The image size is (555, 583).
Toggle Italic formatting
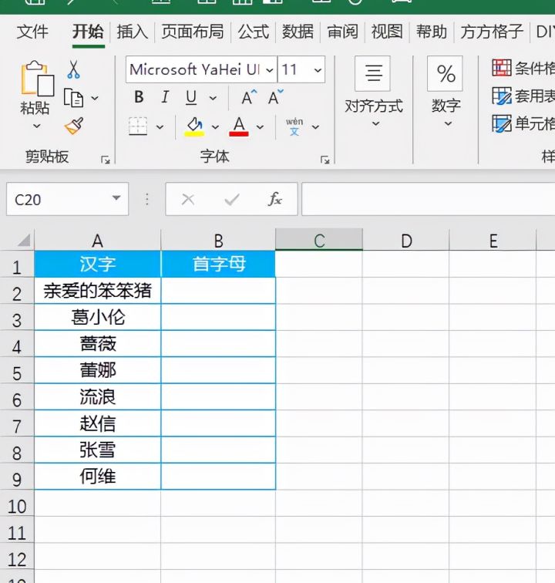coord(165,97)
